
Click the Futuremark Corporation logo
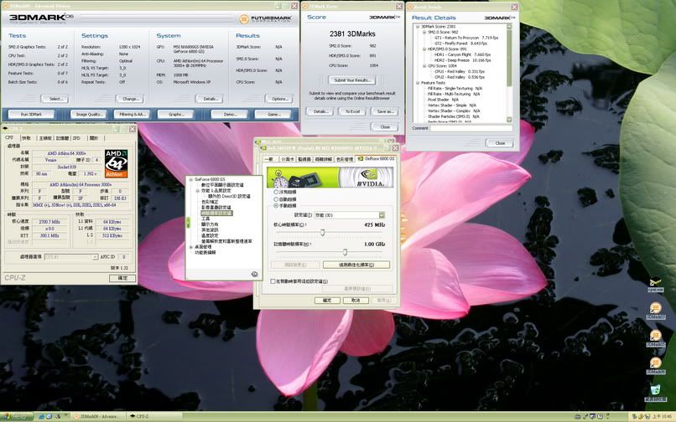tap(266, 19)
